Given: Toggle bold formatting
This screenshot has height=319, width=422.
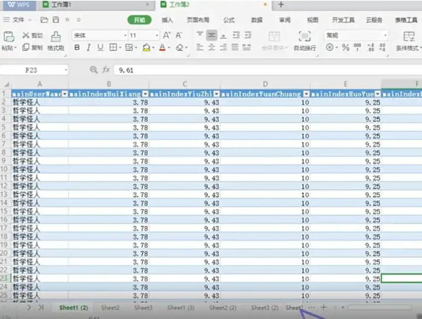Looking at the screenshot, I should pos(77,48).
